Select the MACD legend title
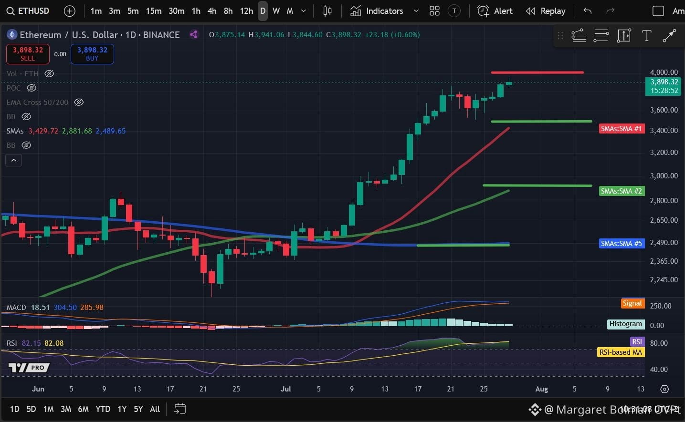 16,307
